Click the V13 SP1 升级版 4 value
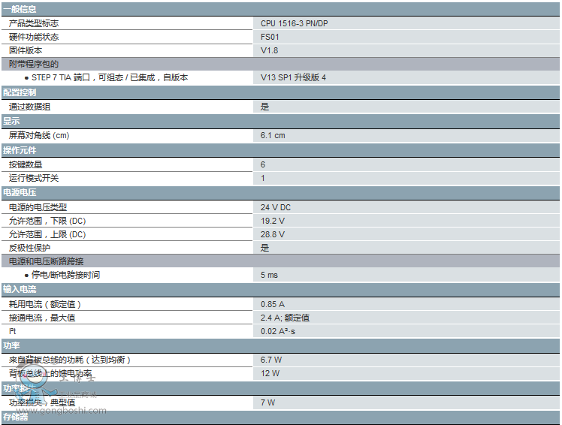This screenshot has height=425, width=562. (293, 77)
